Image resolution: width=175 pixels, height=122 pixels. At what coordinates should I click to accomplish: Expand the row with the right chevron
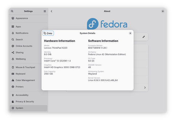pos(145,88)
